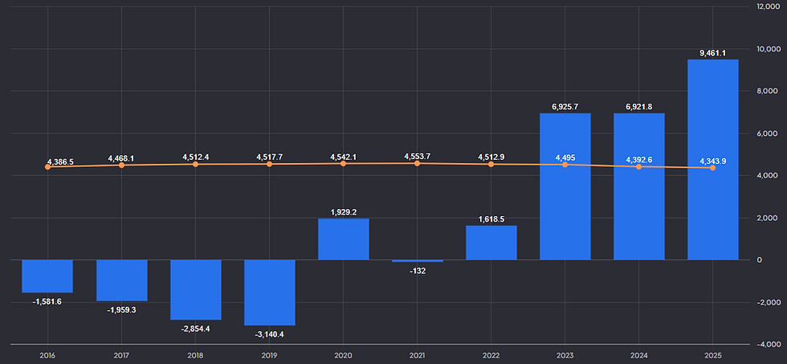Viewport: 787px width, 364px height.
Task: Click the 12,000 y-axis tick label
Action: pyautogui.click(x=768, y=6)
